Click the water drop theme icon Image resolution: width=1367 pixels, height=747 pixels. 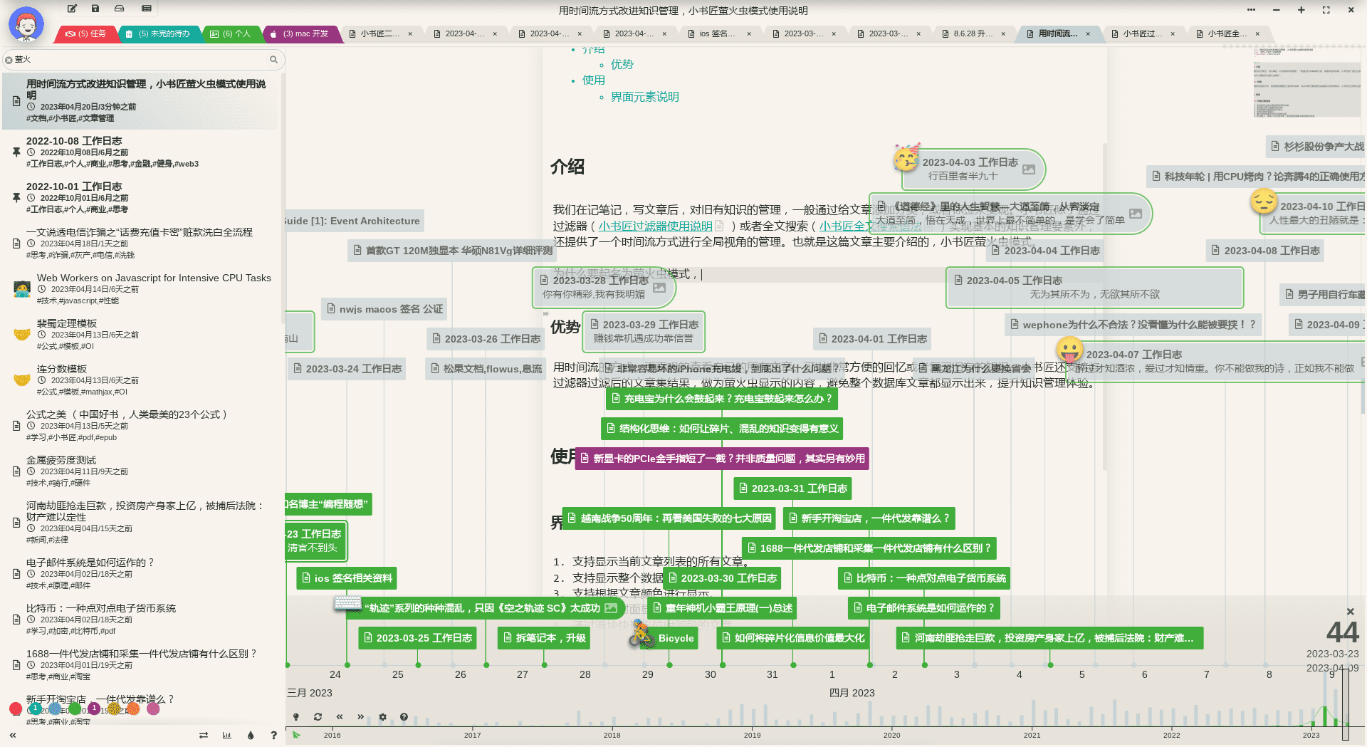251,735
